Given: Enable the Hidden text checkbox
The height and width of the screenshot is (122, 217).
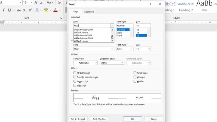Looking at the screenshot, I should [135, 81].
